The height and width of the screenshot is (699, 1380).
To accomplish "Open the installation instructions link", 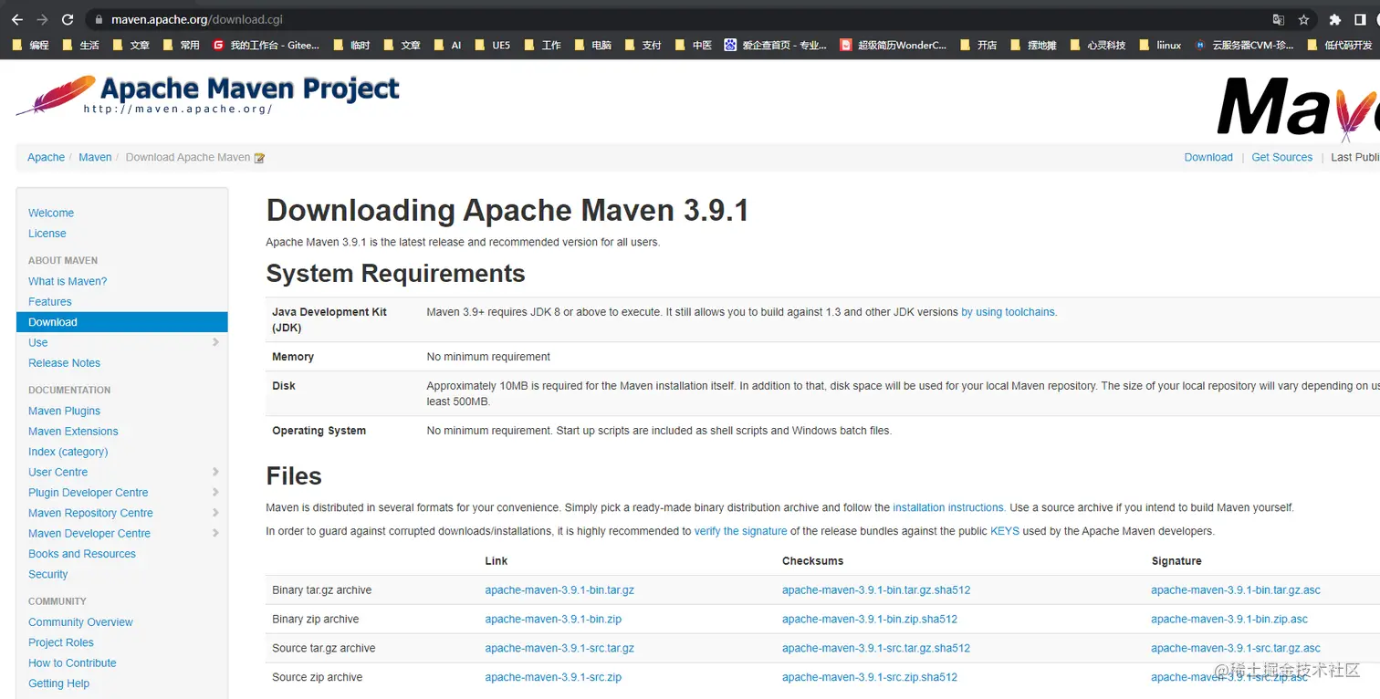I will (948, 507).
